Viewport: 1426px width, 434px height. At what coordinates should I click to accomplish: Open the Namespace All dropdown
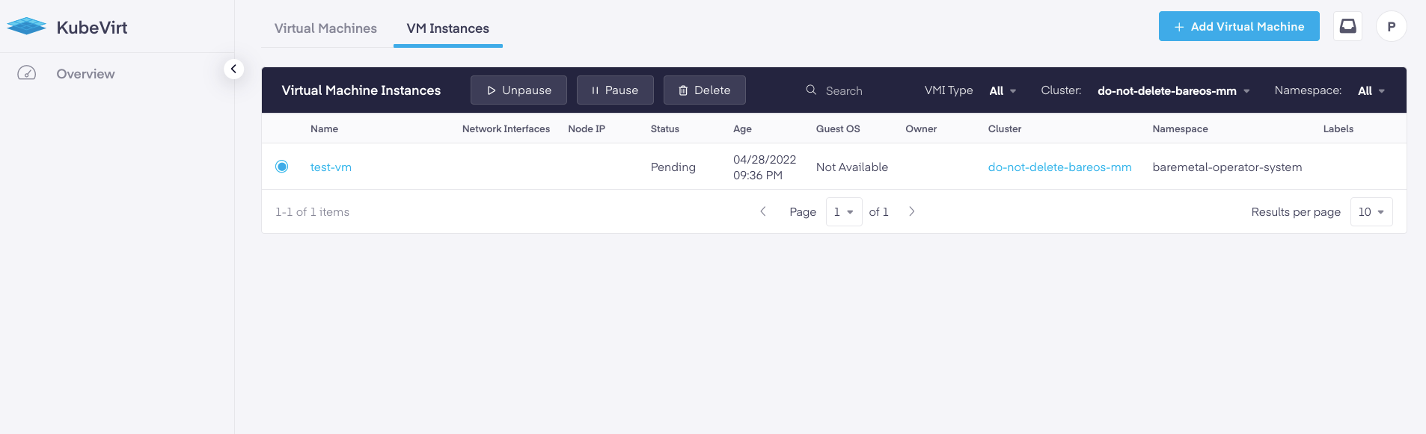[1371, 90]
